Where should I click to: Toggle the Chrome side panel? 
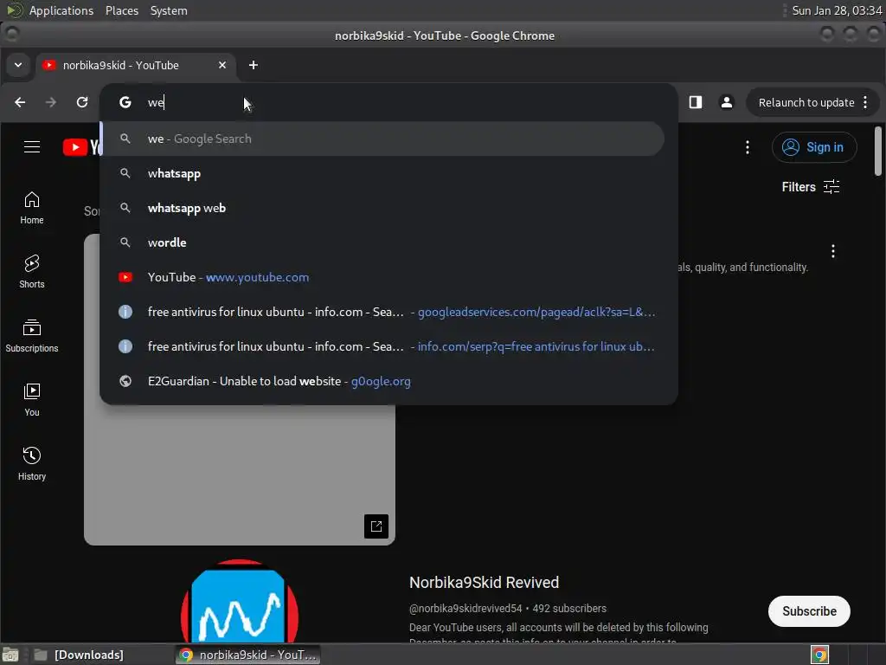click(x=696, y=102)
